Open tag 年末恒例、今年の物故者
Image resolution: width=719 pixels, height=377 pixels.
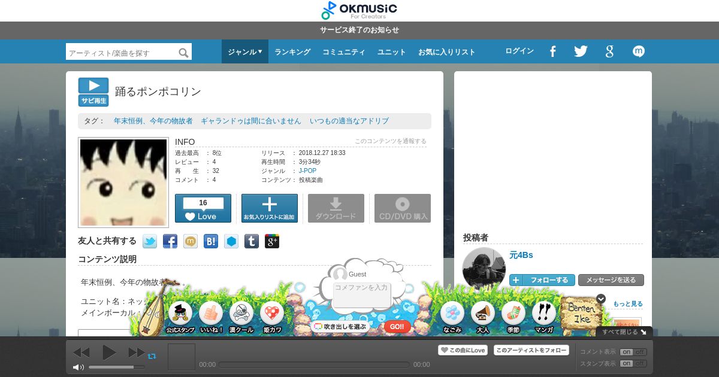[153, 121]
